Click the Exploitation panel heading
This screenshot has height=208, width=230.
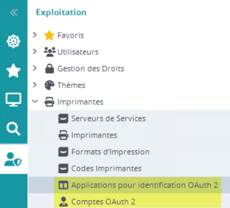61,12
